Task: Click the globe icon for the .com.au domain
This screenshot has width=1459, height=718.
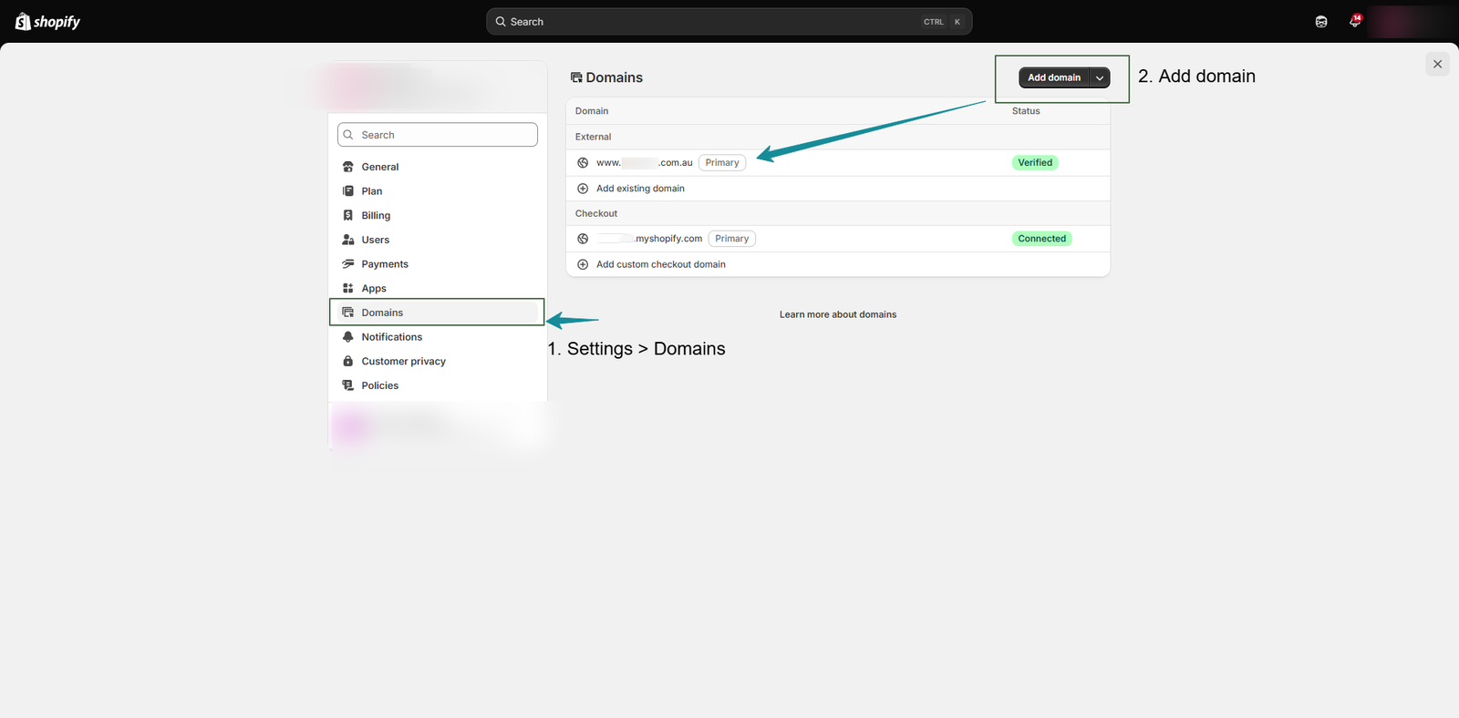Action: (x=583, y=163)
